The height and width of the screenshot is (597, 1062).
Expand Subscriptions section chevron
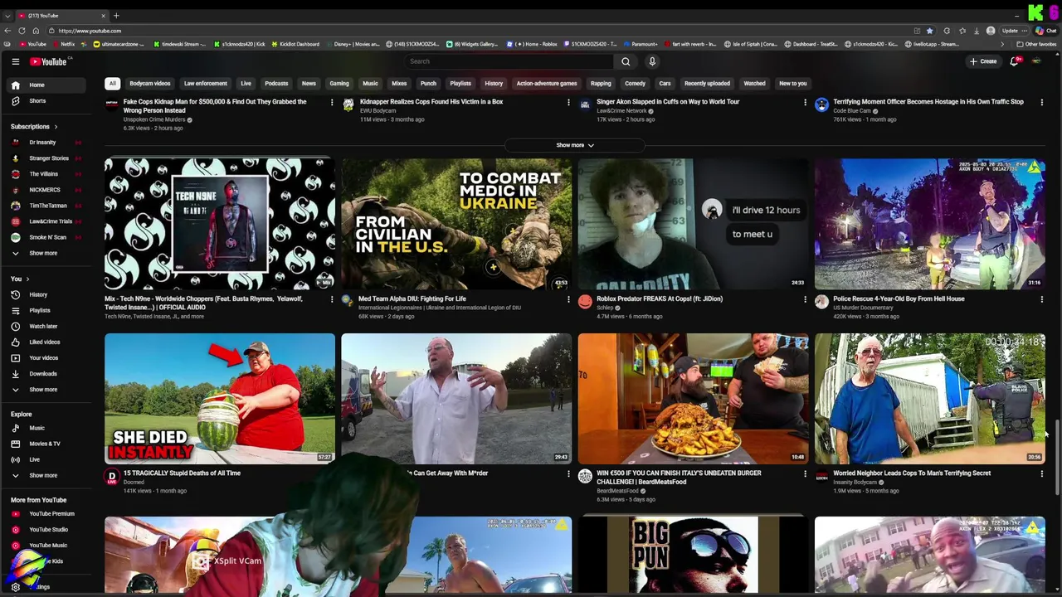click(56, 127)
